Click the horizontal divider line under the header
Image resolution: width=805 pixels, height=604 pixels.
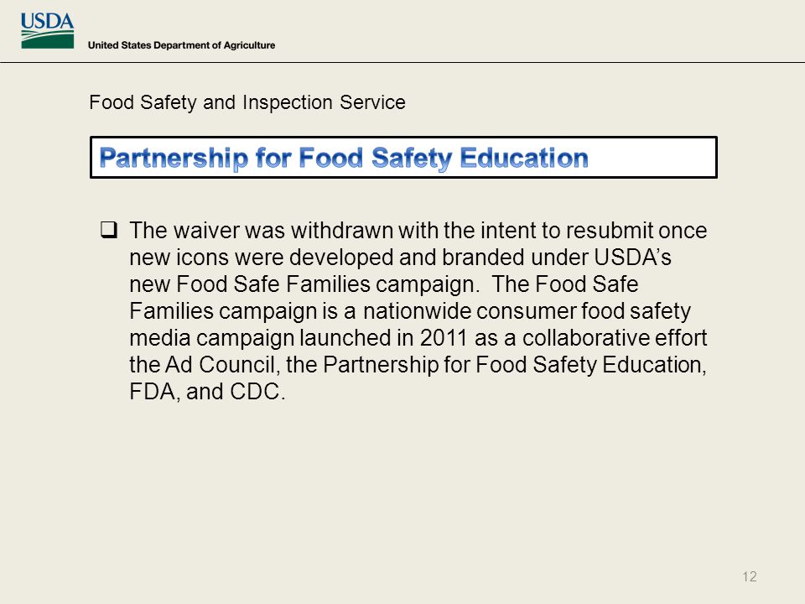tap(402, 63)
